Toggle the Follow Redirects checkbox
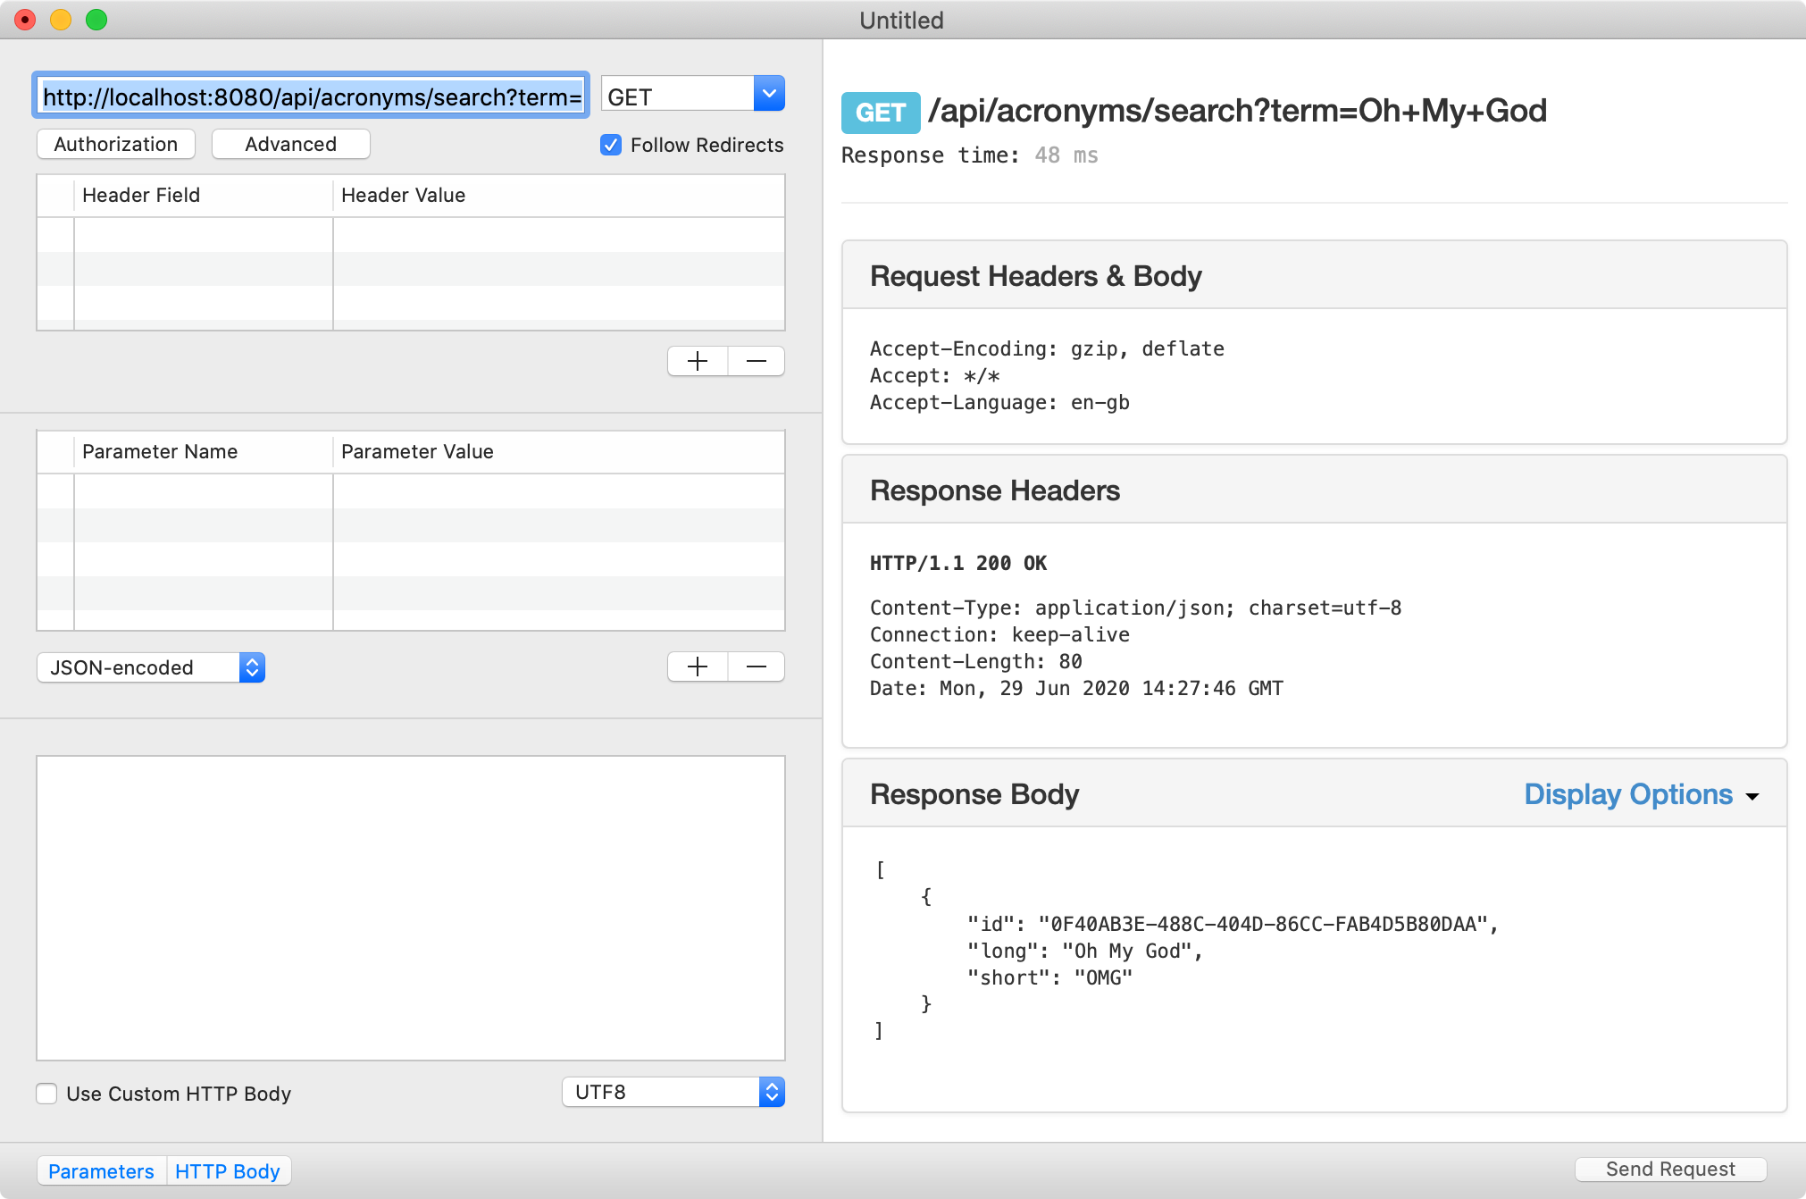This screenshot has height=1199, width=1806. pos(611,145)
